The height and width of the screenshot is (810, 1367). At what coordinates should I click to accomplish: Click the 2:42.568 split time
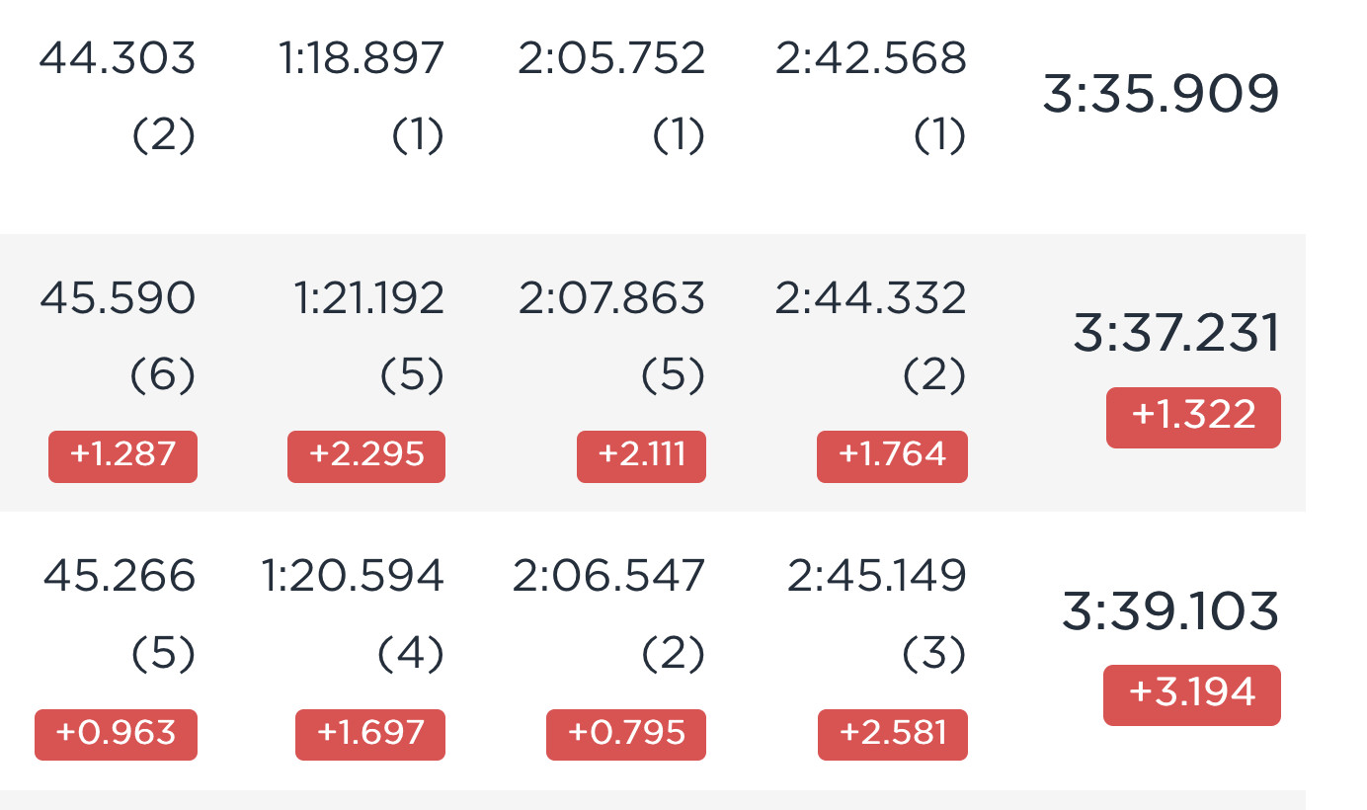click(x=870, y=59)
